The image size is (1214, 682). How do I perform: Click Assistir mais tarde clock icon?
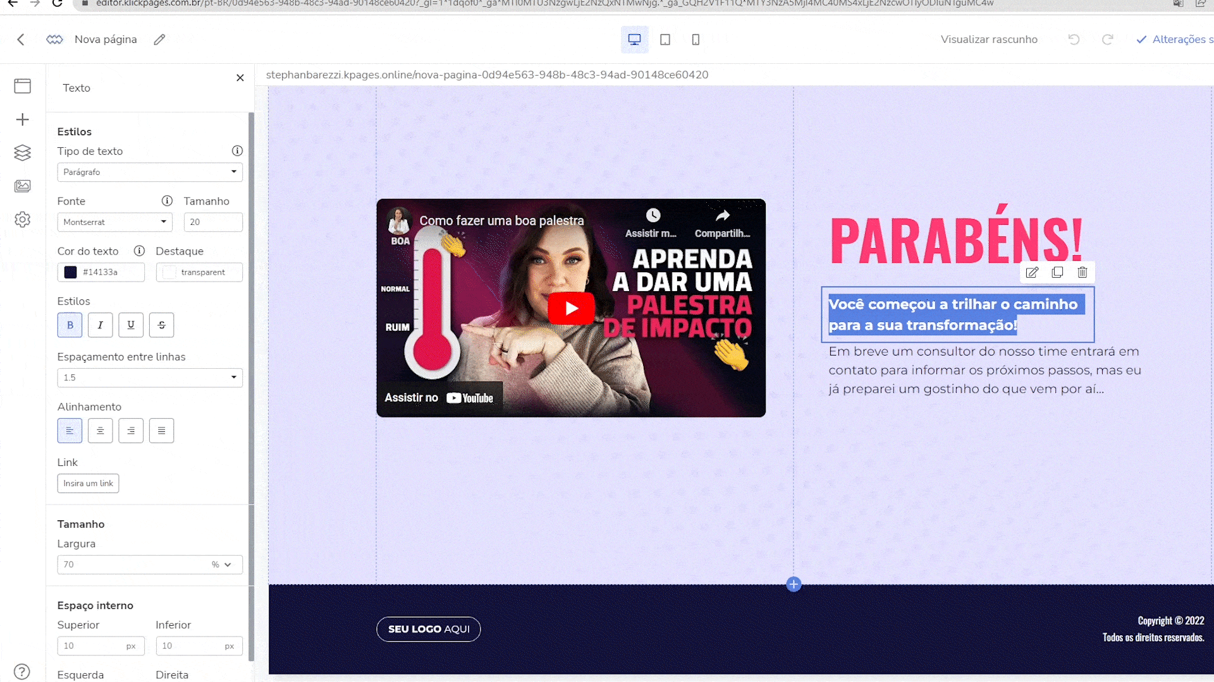pyautogui.click(x=653, y=216)
